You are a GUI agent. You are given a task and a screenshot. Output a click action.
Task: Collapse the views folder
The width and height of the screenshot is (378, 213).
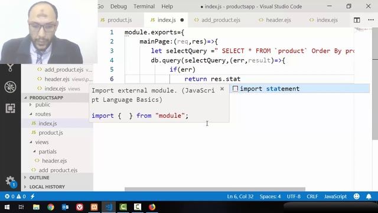coord(42,142)
